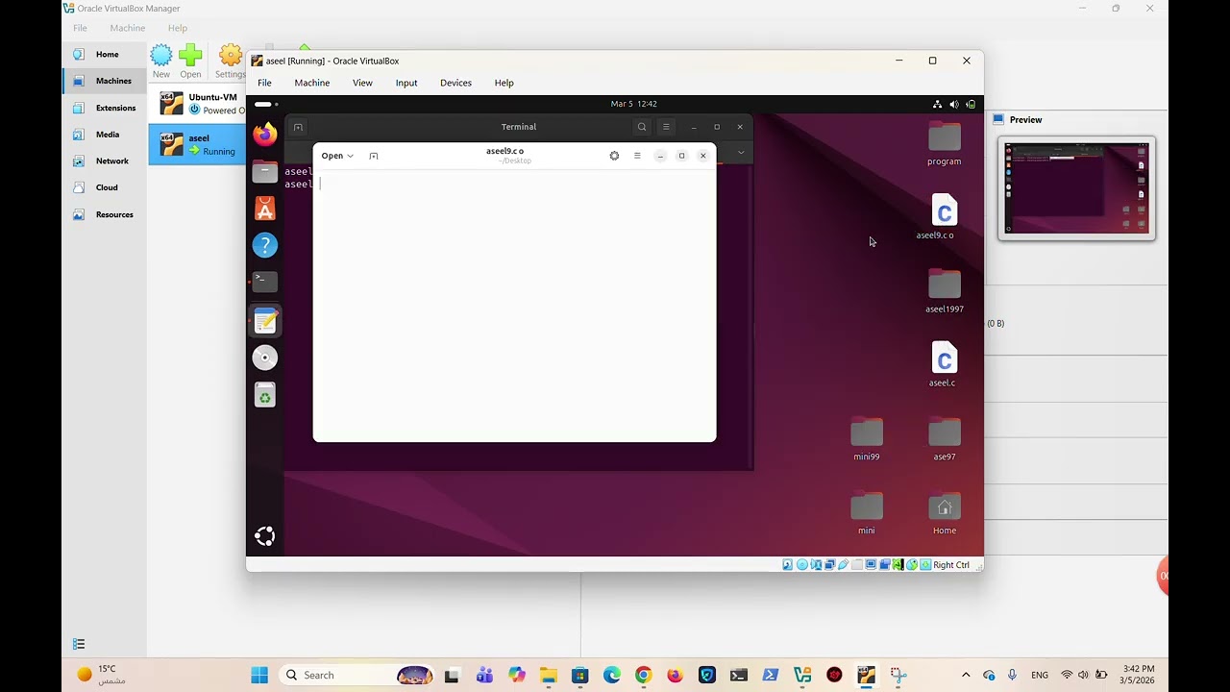Open the aseel.c file on Ubuntu desktop
Screen dimensions: 1230x692
tap(944, 365)
